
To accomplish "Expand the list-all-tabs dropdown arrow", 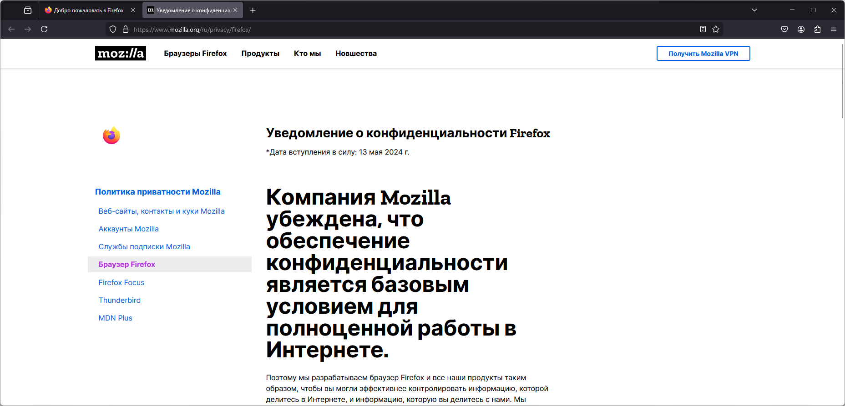I will [754, 10].
